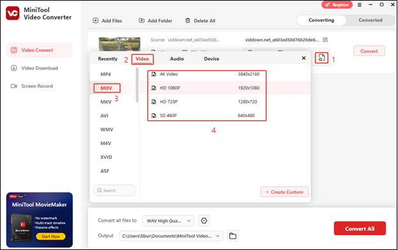Click Delete All in the toolbar
398x250 pixels.
point(200,21)
